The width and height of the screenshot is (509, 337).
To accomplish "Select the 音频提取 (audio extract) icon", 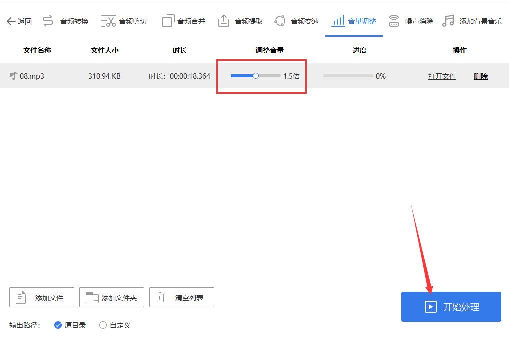I will [224, 20].
